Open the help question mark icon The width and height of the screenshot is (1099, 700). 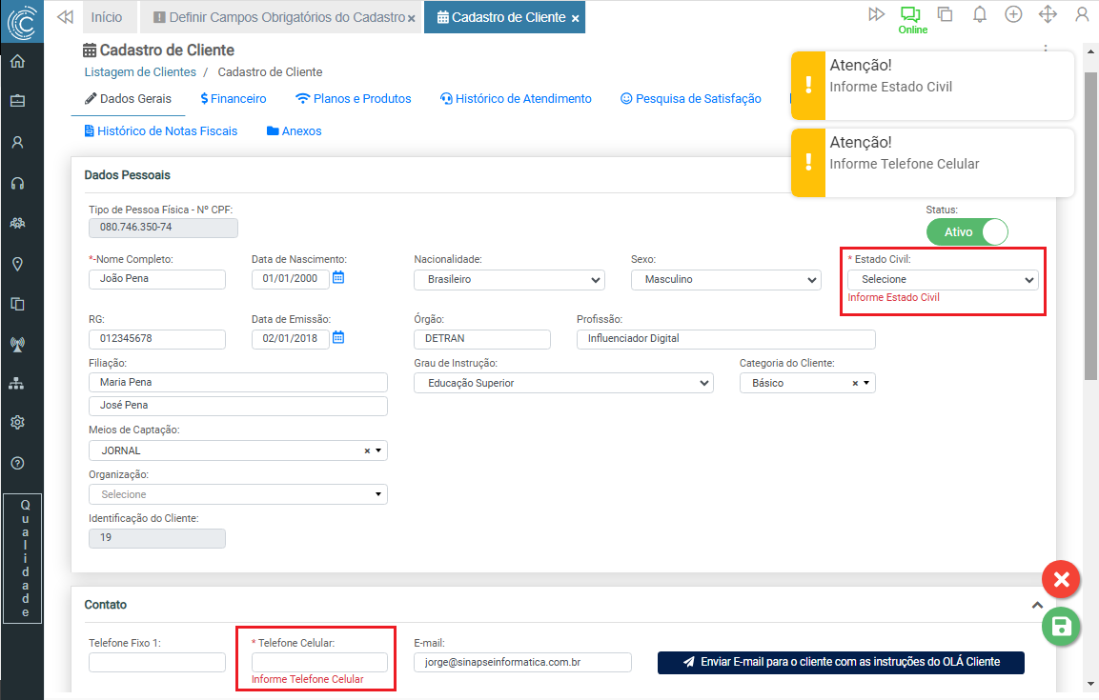coord(17,464)
